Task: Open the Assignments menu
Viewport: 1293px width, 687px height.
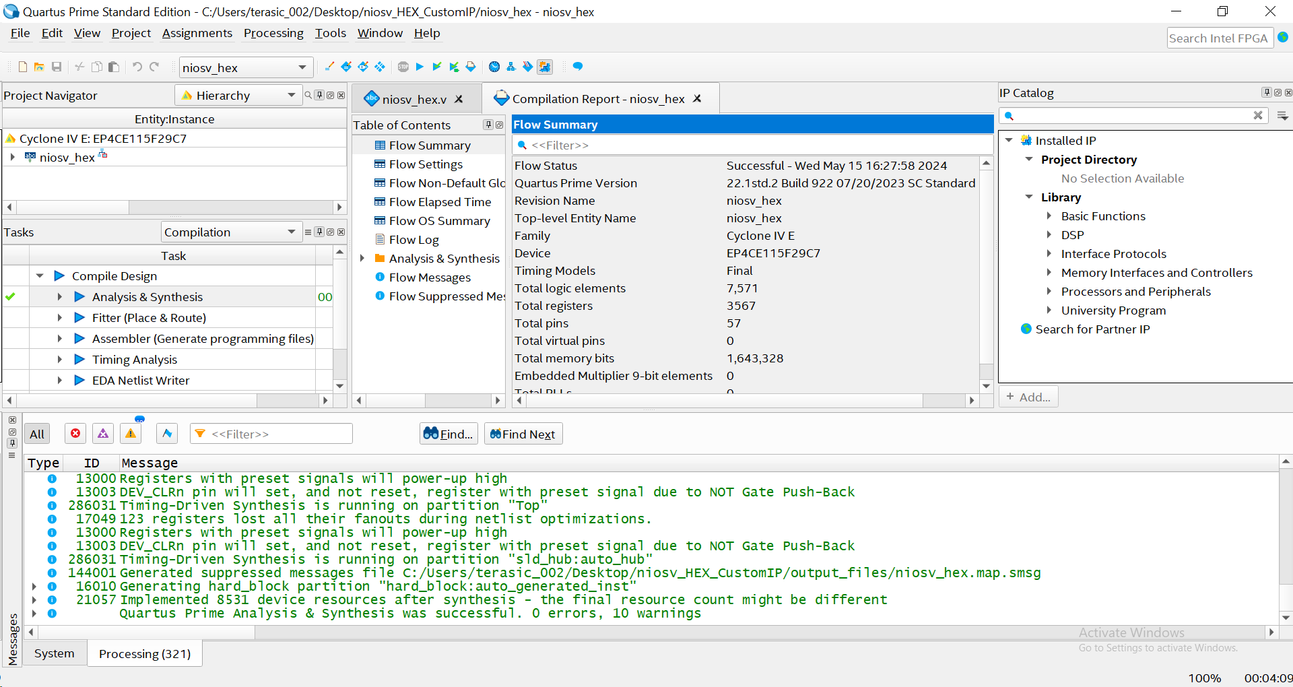Action: [x=197, y=33]
